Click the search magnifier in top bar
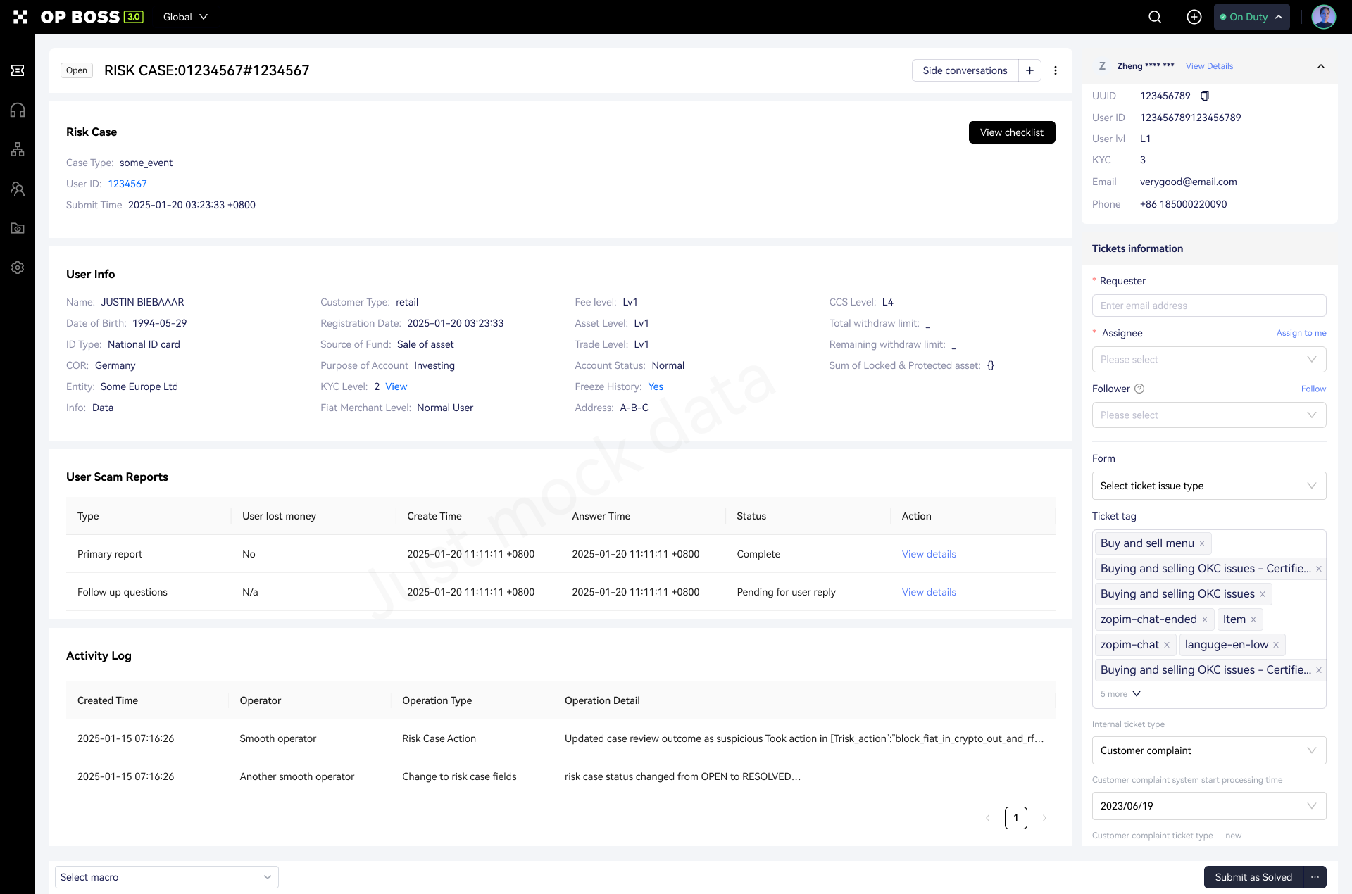Screen dimensions: 1352x894 click(1155, 17)
